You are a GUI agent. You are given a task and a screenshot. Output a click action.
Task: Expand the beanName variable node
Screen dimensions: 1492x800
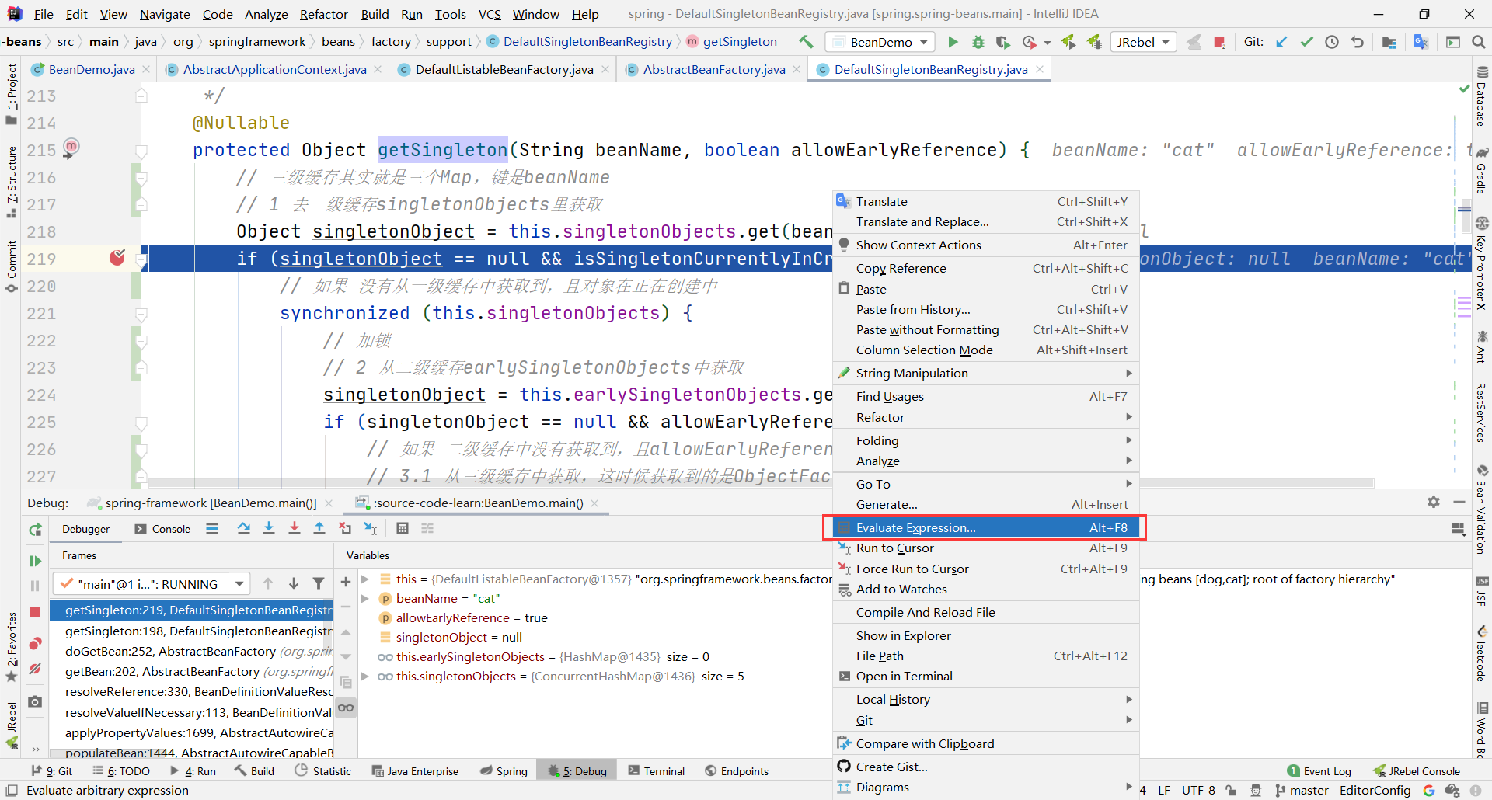(364, 598)
